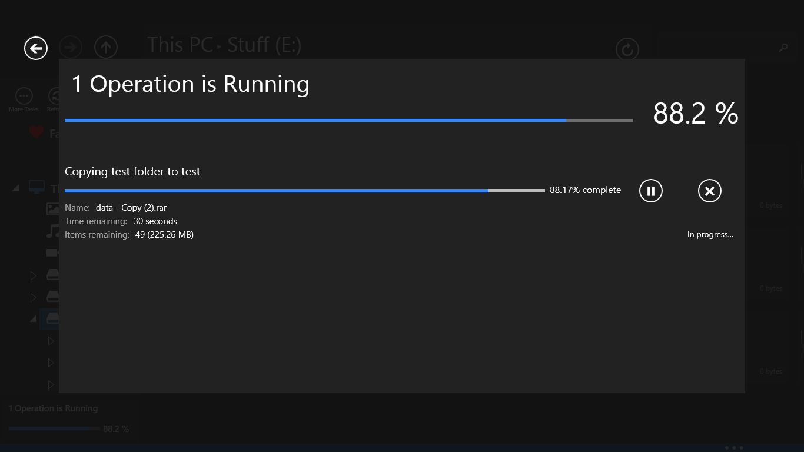
Task: Navigate up one folder level
Action: 106,48
